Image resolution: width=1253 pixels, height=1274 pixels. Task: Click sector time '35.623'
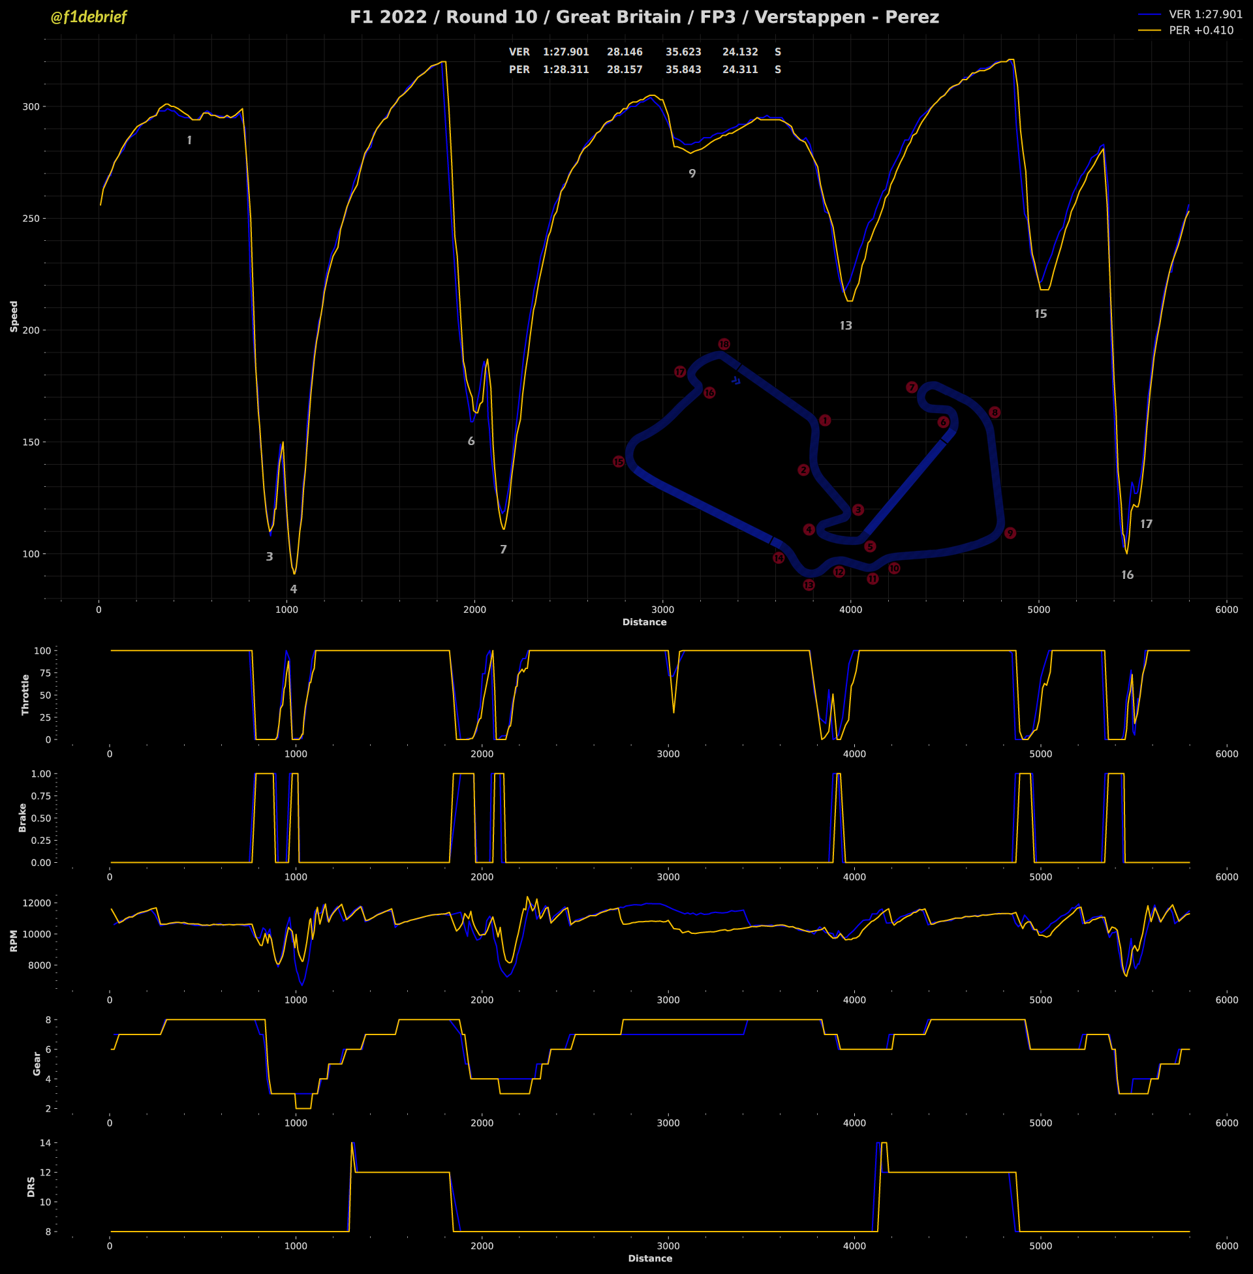tap(683, 52)
